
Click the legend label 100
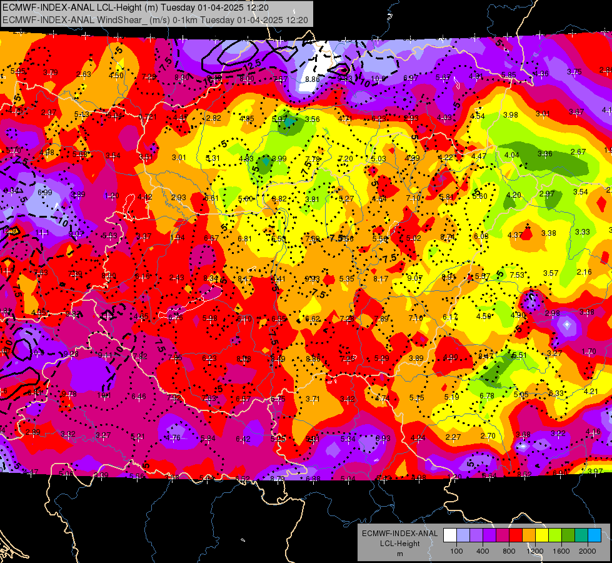[x=456, y=551]
